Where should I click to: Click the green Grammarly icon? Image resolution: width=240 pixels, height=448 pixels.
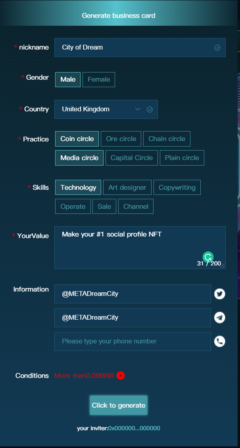(x=208, y=257)
